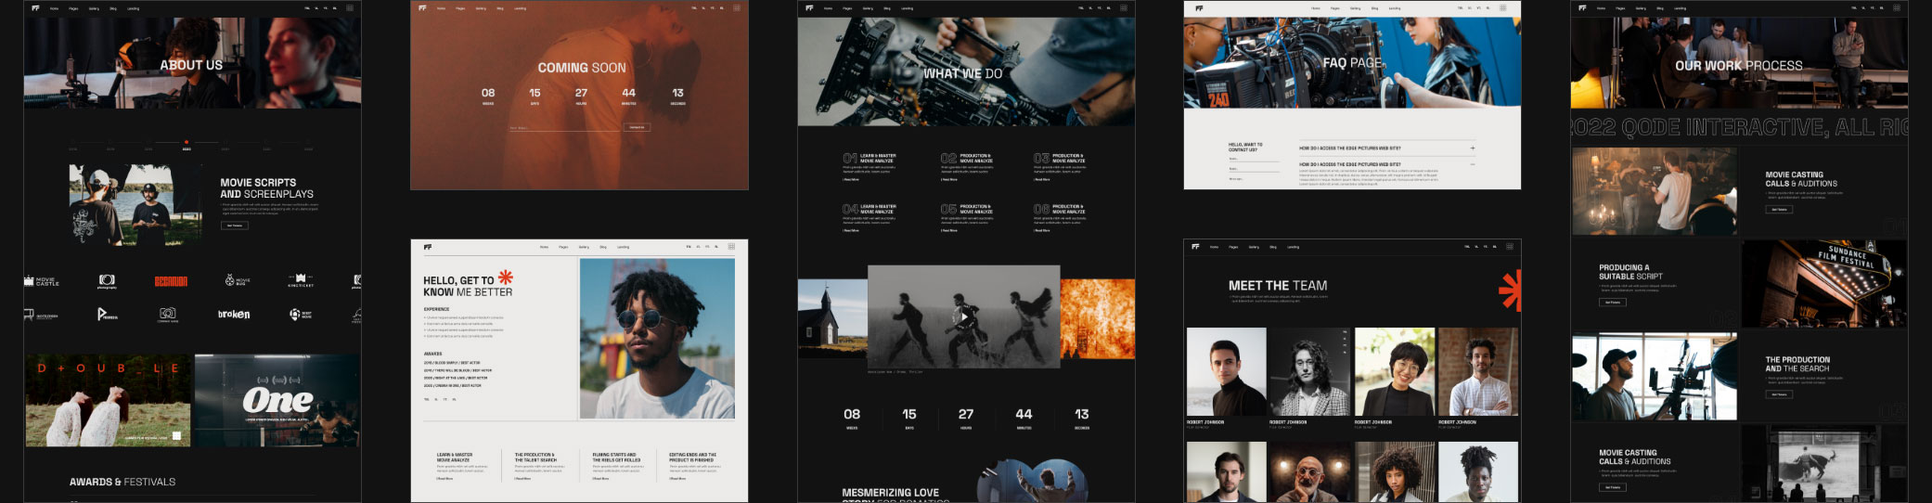Click the FF logo on Our Work Process page
Image resolution: width=1932 pixels, height=503 pixels.
(1582, 7)
